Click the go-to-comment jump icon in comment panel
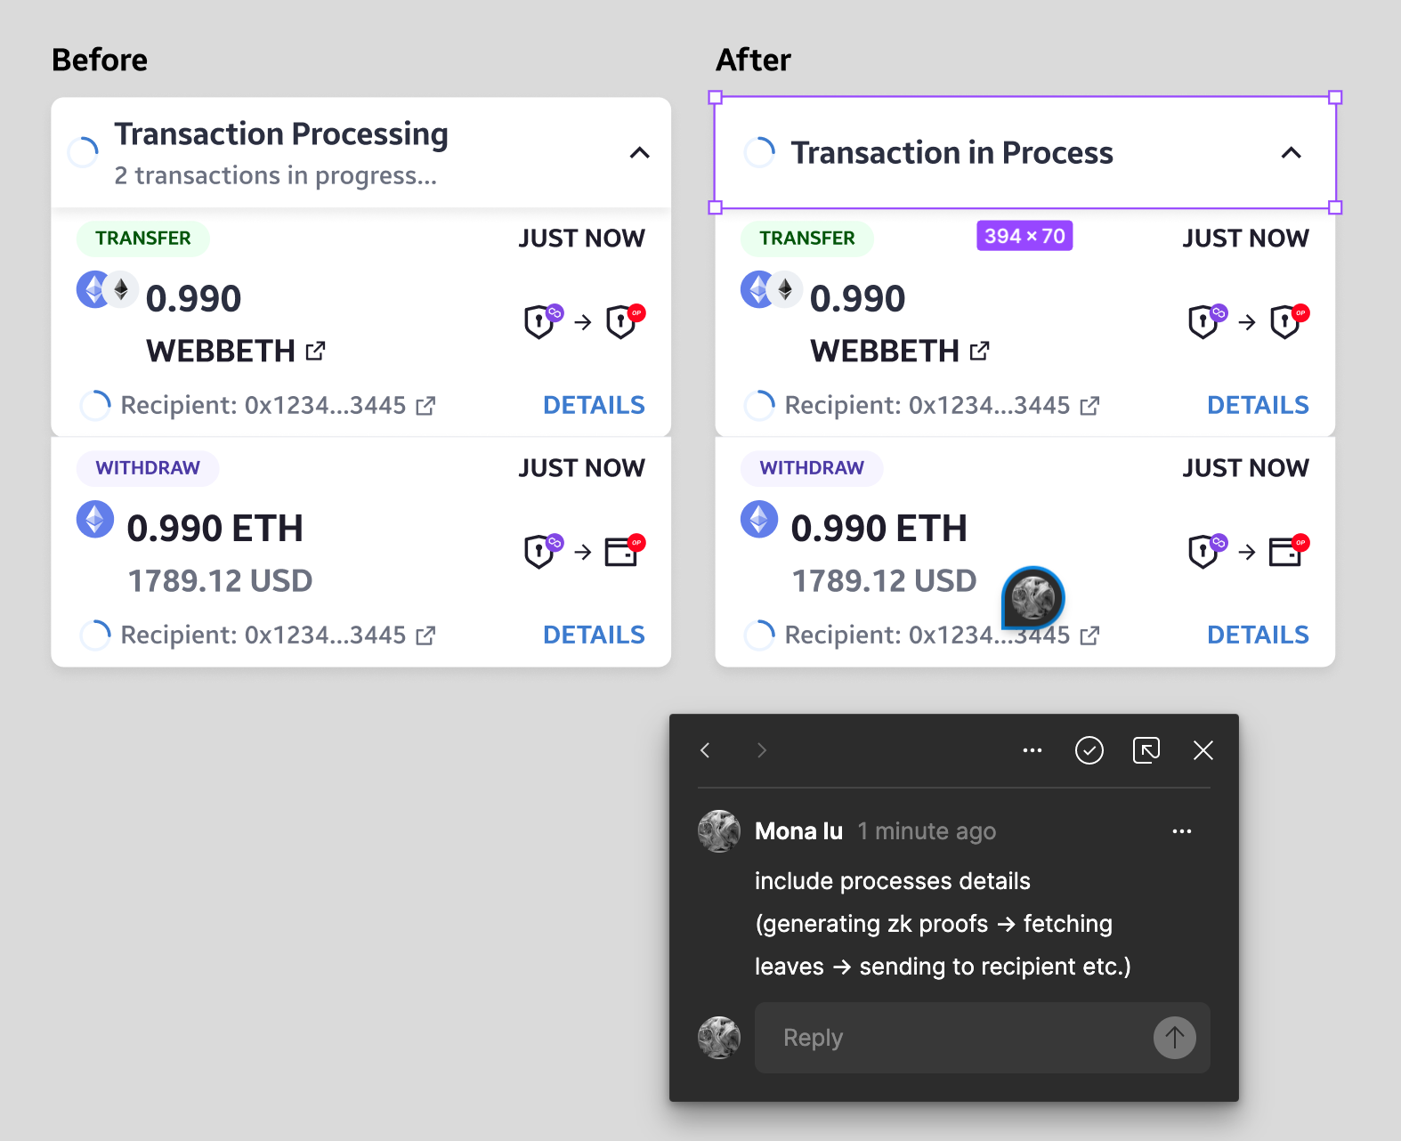 click(1146, 750)
